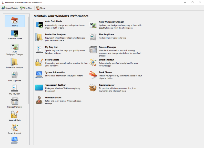Screen dimensions: 204x148
Task: Open My Tray Icon from sidebar
Action: [x=15, y=88]
